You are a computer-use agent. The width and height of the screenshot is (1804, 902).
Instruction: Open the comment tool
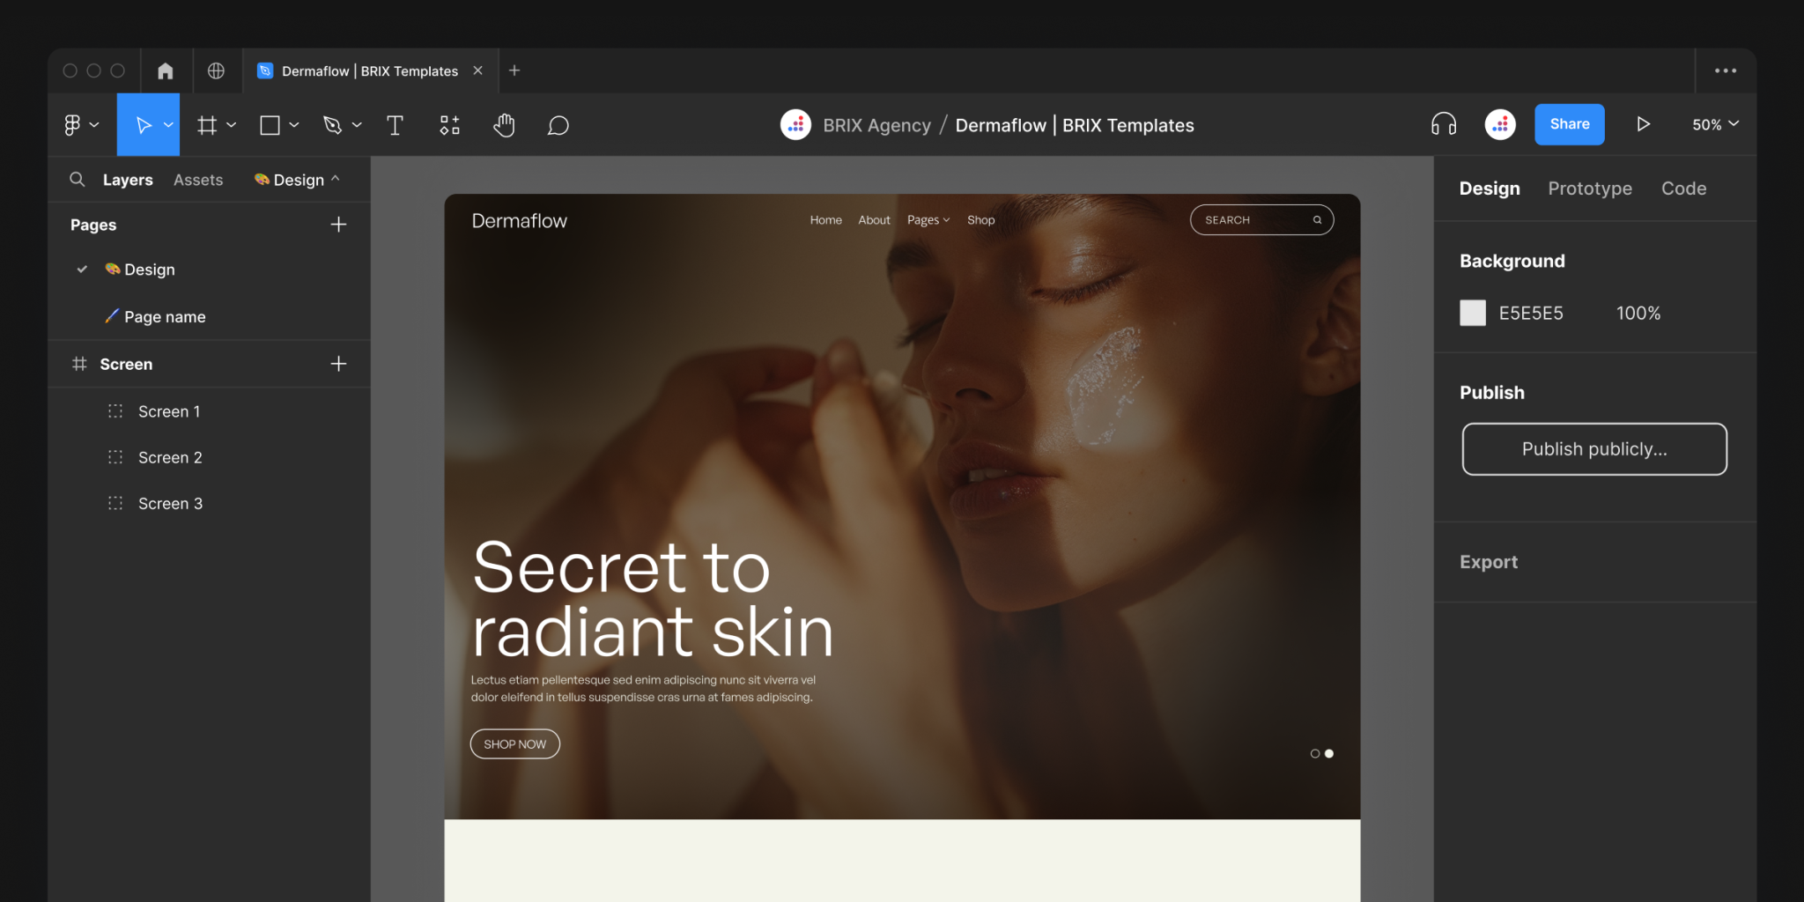[x=558, y=124]
